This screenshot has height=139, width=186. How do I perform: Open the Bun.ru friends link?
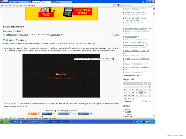128,109
